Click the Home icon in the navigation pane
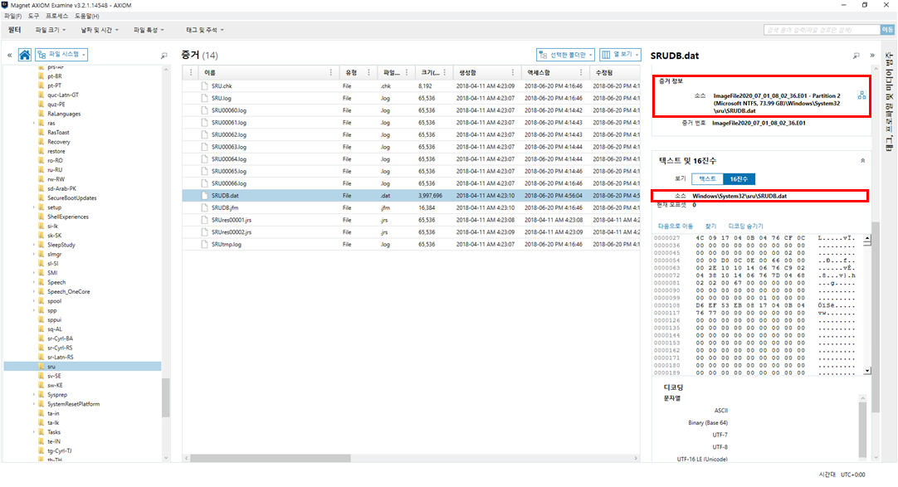Viewport: 898px width, 487px height. pos(25,55)
